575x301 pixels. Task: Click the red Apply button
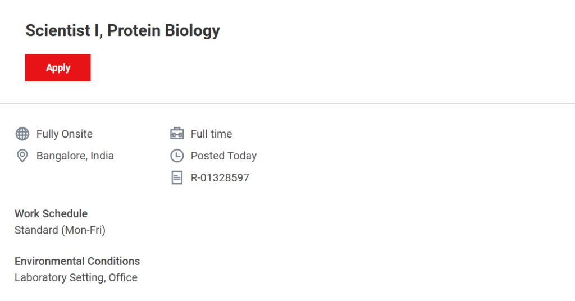point(58,67)
